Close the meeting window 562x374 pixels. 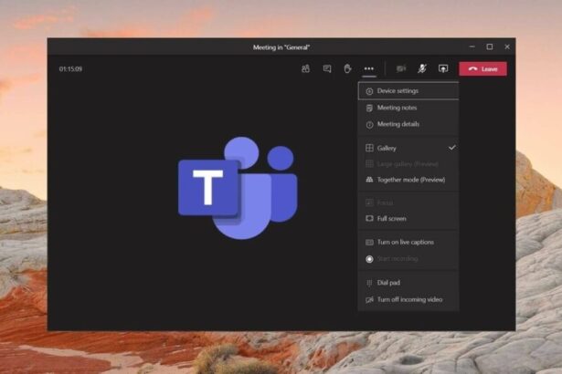pos(507,47)
